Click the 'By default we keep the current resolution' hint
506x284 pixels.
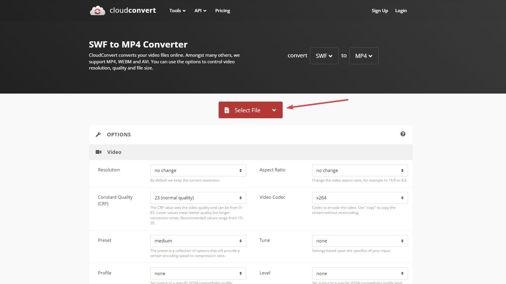coord(185,180)
